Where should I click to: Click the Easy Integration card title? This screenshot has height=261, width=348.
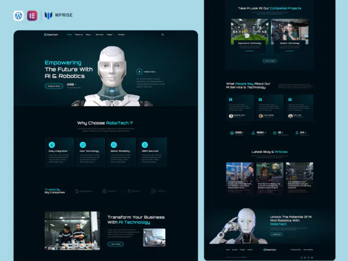(x=58, y=151)
